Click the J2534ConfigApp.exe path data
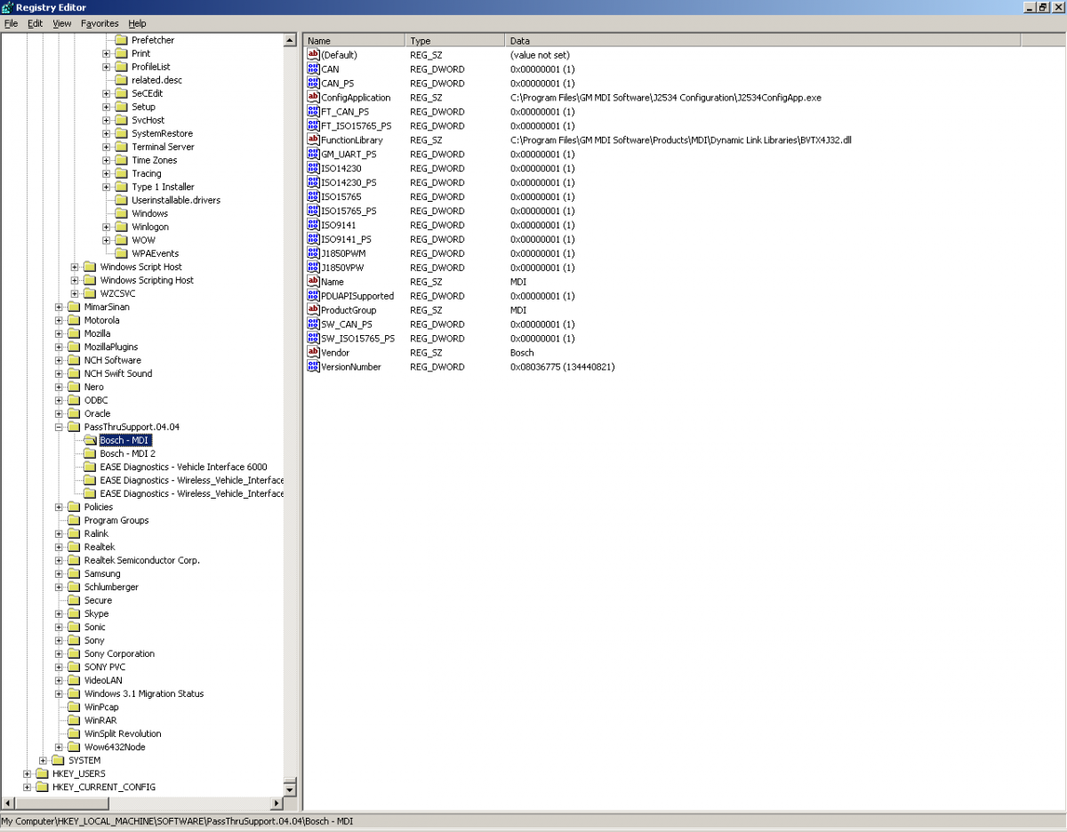The height and width of the screenshot is (832, 1067). [x=665, y=98]
